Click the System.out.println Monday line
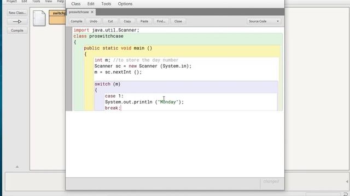350x196 pixels. point(144,102)
